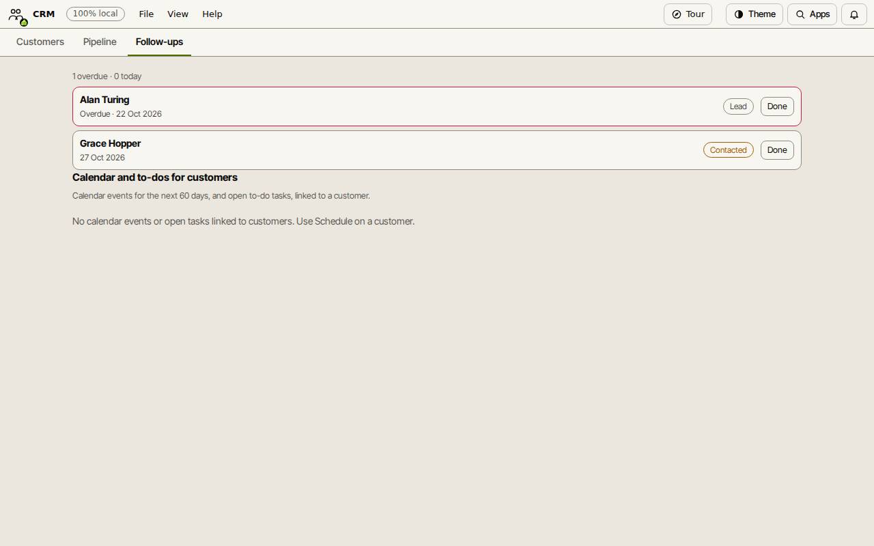
Task: Click the Lead status badge
Action: (x=738, y=106)
